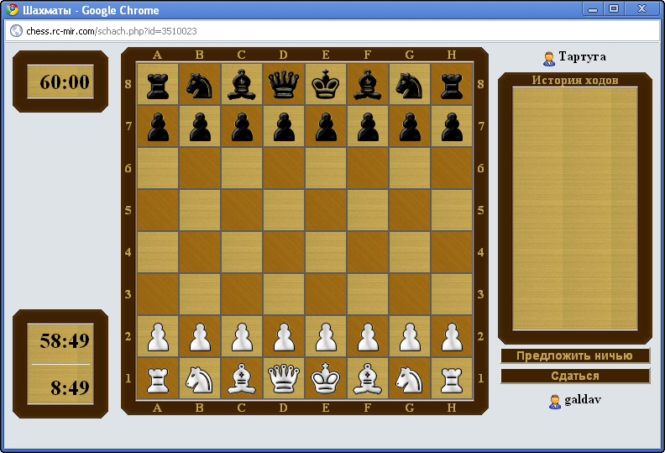This screenshot has width=665, height=453.
Task: Click the empty A3 square
Action: pos(158,294)
